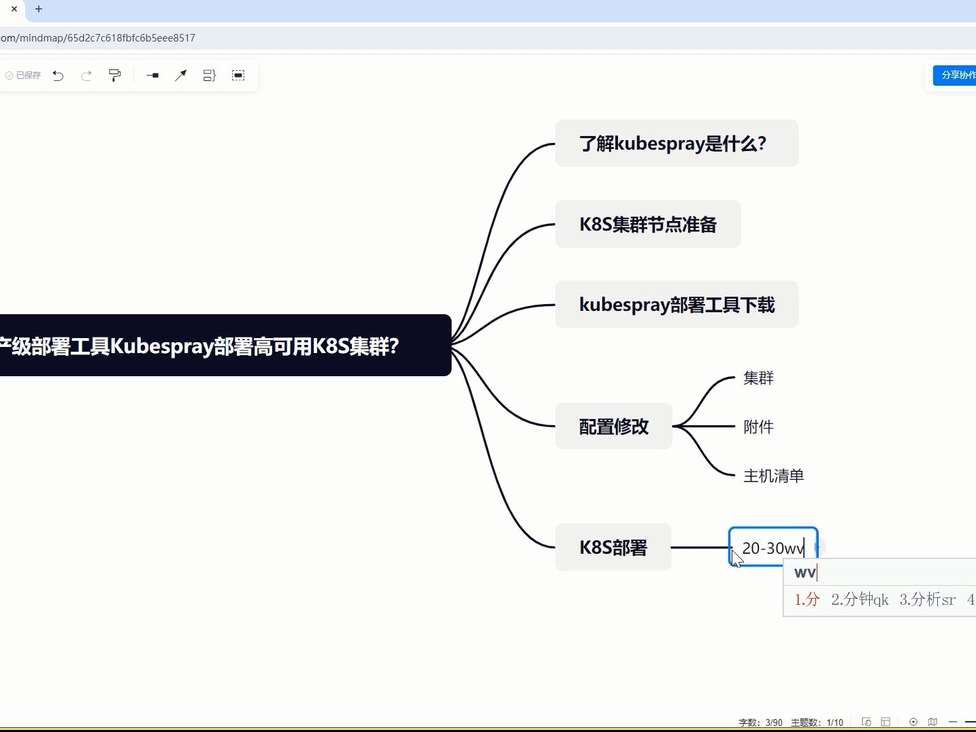This screenshot has height=732, width=976.
Task: Select the central Kubespray root topic
Action: (x=225, y=346)
